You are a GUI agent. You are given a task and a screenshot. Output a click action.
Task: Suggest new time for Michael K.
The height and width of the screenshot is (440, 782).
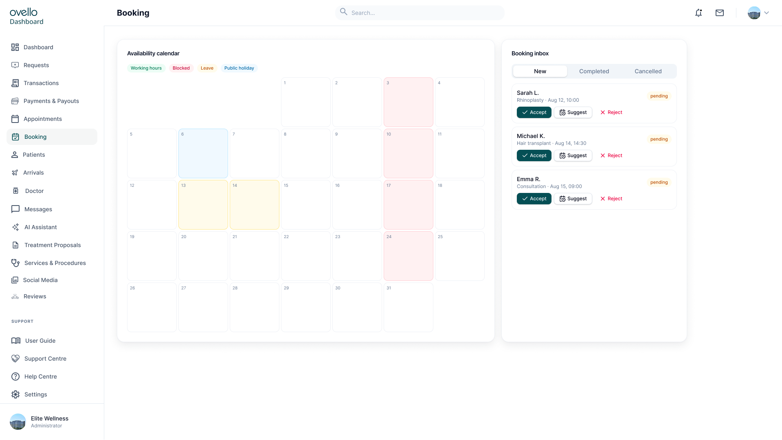(x=573, y=155)
